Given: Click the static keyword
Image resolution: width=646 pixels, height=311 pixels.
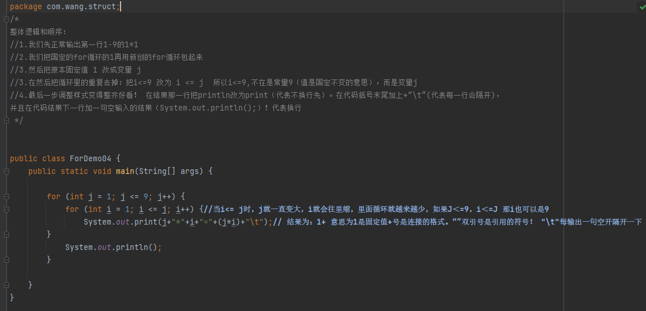Looking at the screenshot, I should click(x=74, y=171).
